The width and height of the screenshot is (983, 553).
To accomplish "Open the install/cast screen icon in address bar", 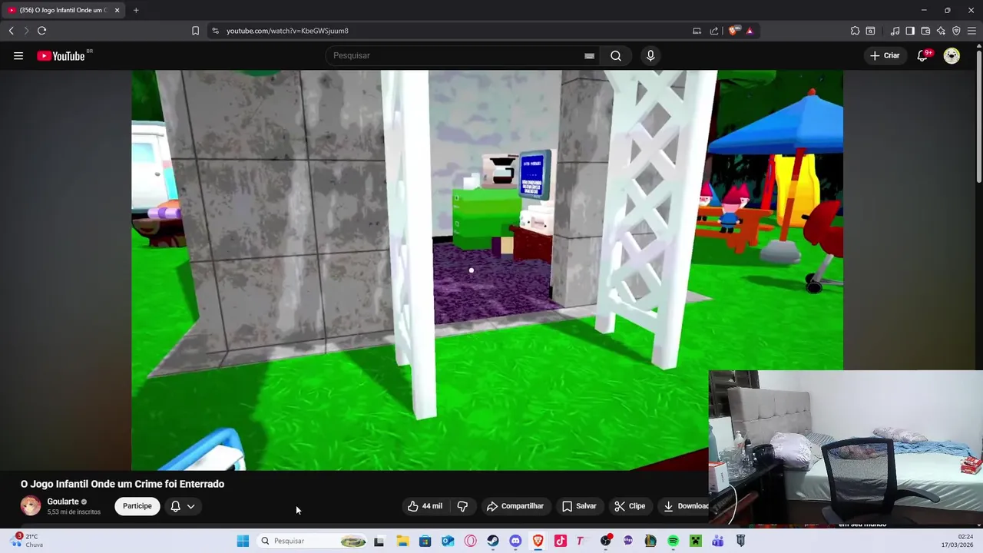I will pos(697,31).
